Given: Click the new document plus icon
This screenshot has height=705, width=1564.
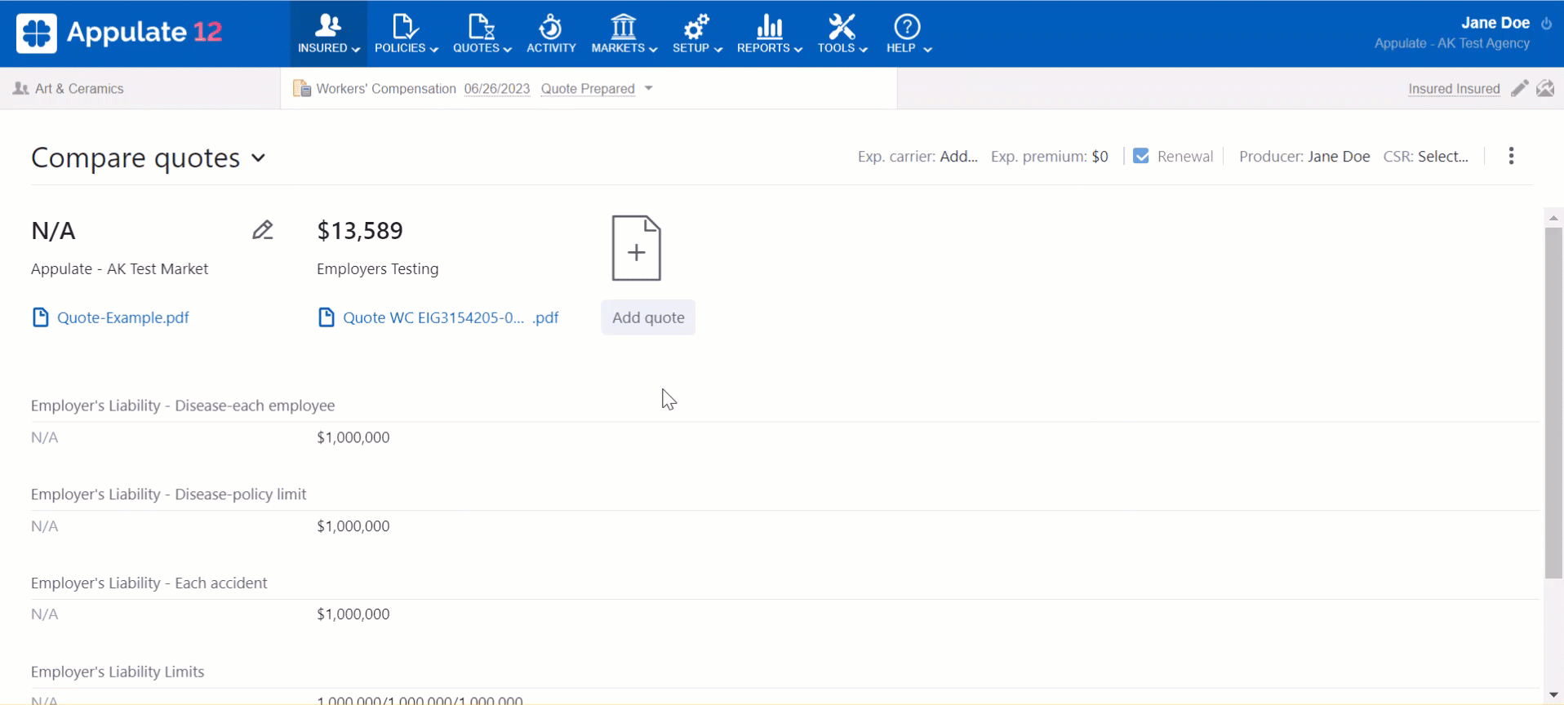Looking at the screenshot, I should point(637,248).
